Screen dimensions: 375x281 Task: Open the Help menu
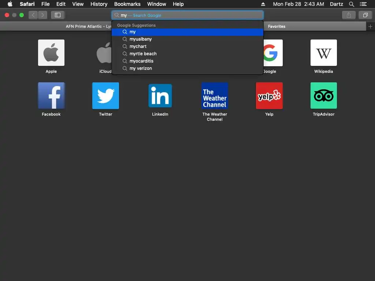[178, 4]
